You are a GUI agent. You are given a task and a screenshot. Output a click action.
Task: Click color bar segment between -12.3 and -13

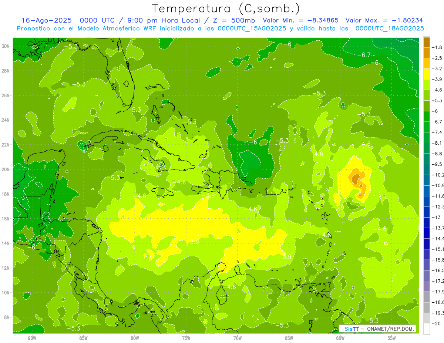point(427,212)
